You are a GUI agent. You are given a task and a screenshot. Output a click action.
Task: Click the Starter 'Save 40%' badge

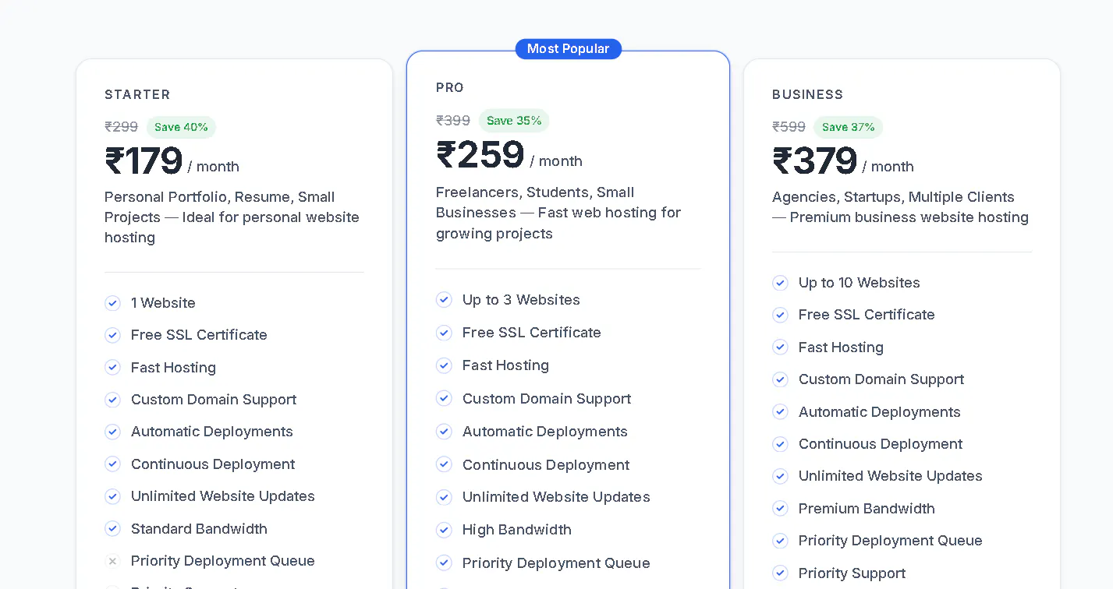181,127
